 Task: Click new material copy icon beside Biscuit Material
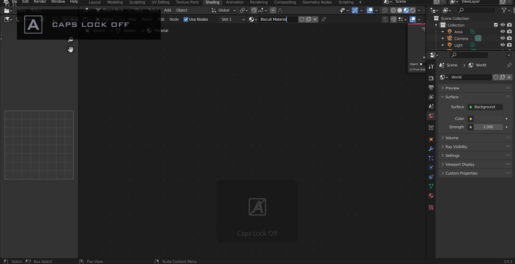point(308,19)
